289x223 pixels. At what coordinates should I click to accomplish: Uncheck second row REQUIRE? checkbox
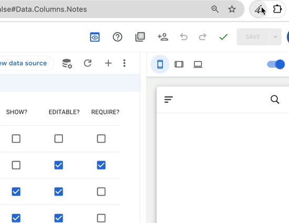click(101, 165)
